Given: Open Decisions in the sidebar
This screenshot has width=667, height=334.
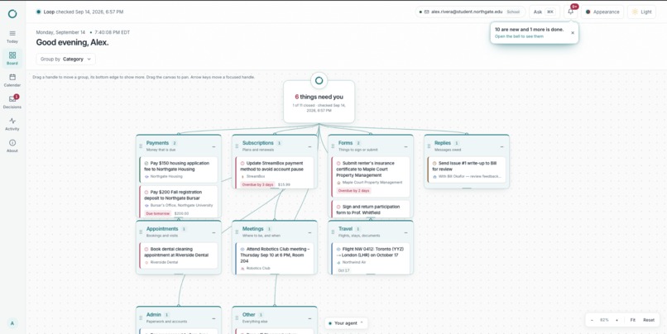Looking at the screenshot, I should pyautogui.click(x=12, y=102).
